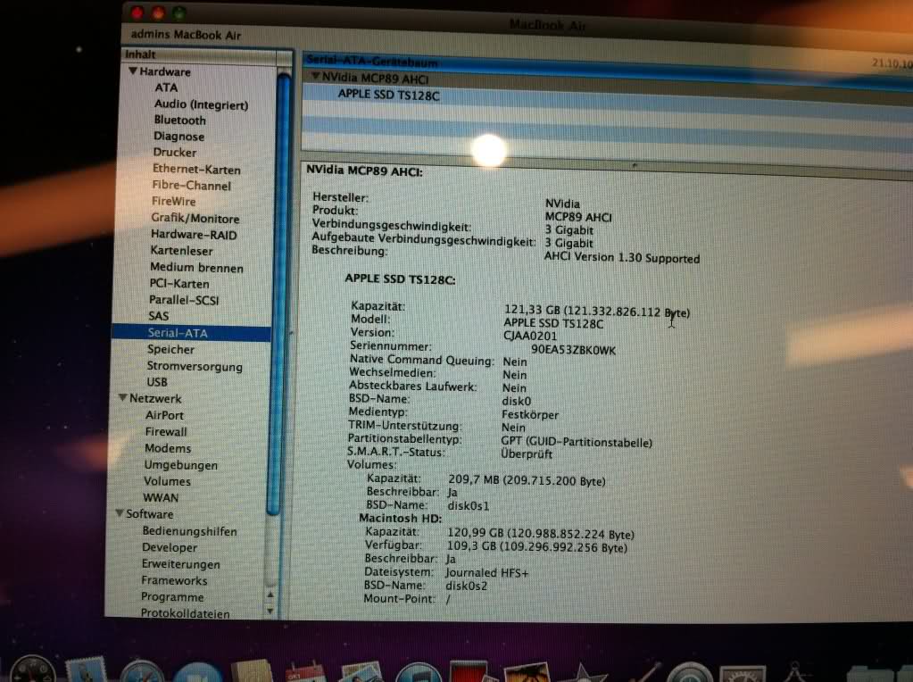Open System Preferences gear icon in Dock
Screen dimensions: 913x682
(743, 675)
